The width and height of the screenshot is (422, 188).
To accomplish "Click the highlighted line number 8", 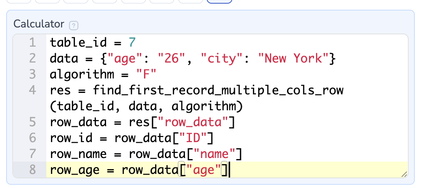I will (x=33, y=170).
